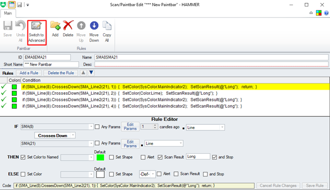Image resolution: width=330 pixels, height=190 pixels.
Task: Move rule down with blue triangle
Action: coord(91,72)
